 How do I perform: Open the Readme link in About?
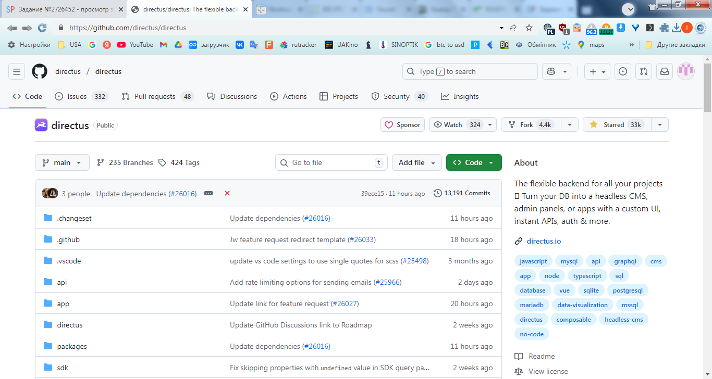point(542,356)
